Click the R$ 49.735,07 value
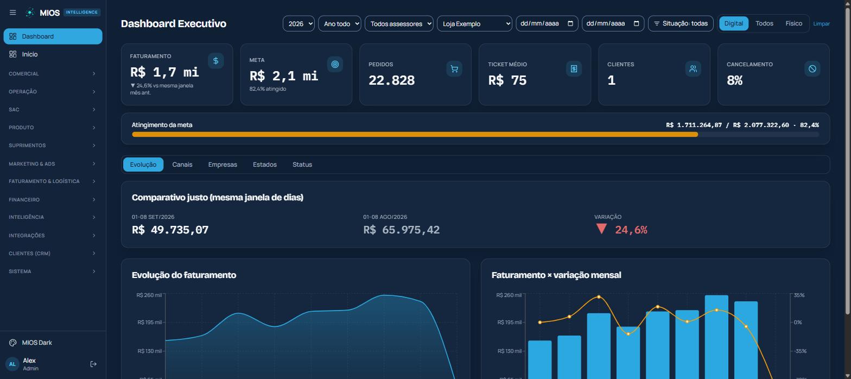The image size is (851, 379). point(170,230)
